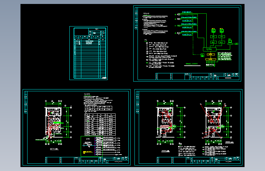Viewport: 265px width, 171px height.
Task: Select the drawing list table sheet
Action: click(88, 53)
